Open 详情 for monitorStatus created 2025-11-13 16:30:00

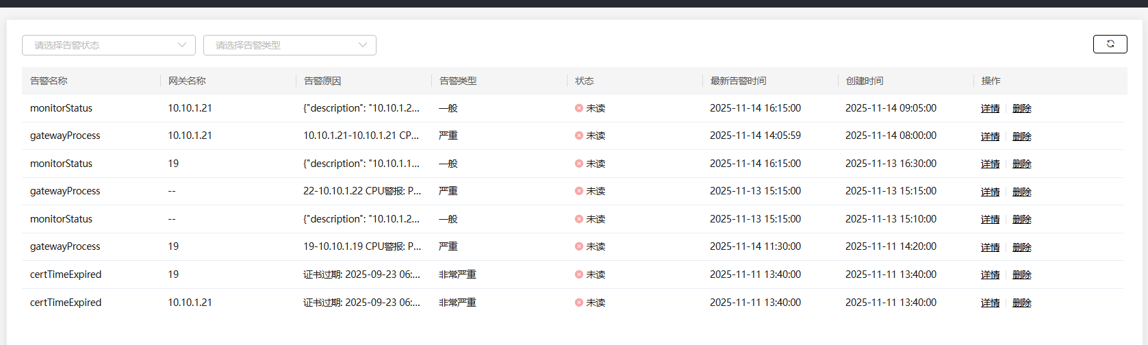(x=990, y=164)
